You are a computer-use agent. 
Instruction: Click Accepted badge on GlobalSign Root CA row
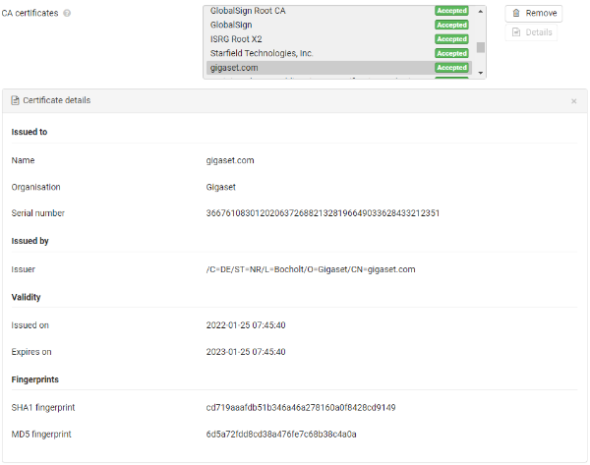451,11
